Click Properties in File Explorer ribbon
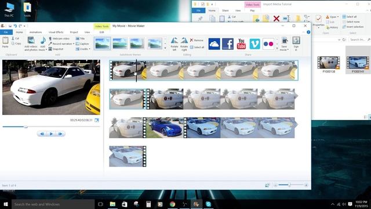The height and width of the screenshot is (209, 371). point(318,21)
